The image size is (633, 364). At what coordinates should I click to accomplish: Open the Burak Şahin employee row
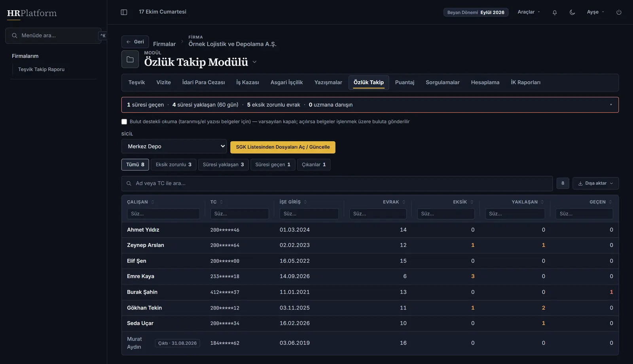370,293
